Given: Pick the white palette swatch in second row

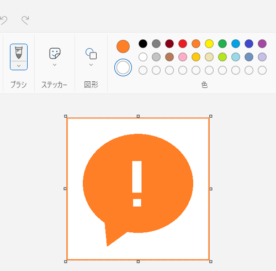Looking at the screenshot, I should (x=143, y=57).
